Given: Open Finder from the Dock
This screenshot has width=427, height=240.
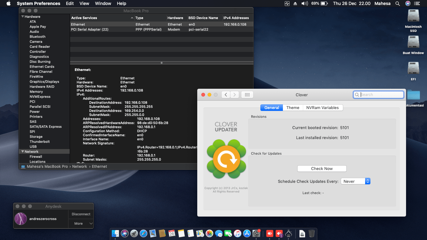Looking at the screenshot, I should click(x=115, y=233).
